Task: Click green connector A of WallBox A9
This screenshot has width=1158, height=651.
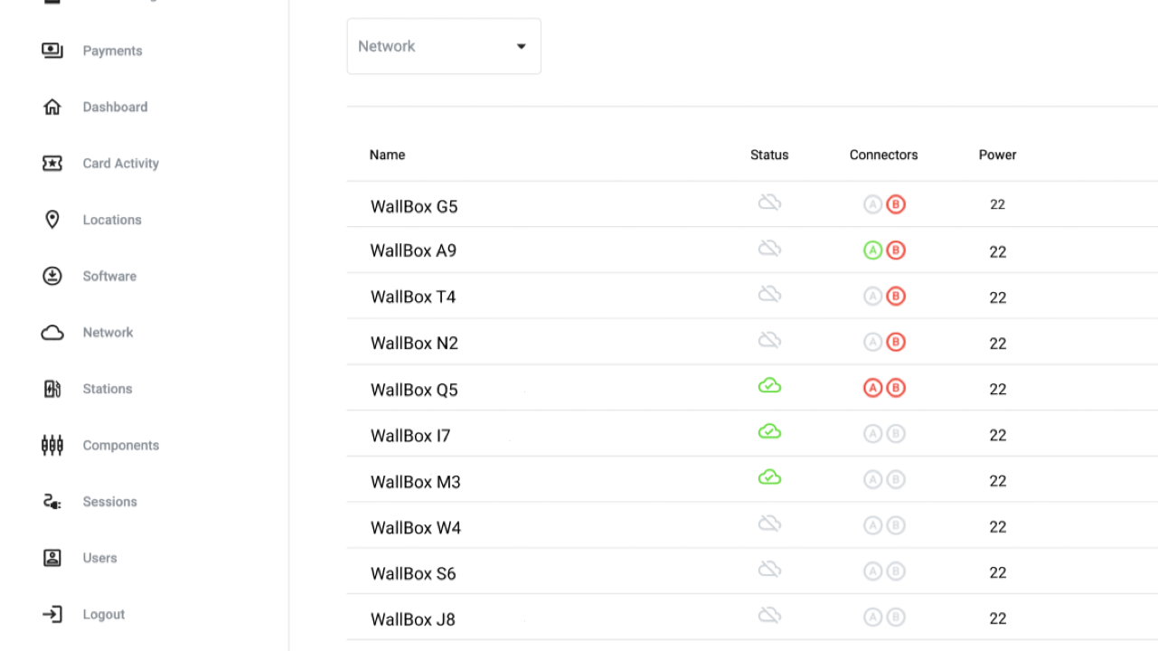Action: 872,251
